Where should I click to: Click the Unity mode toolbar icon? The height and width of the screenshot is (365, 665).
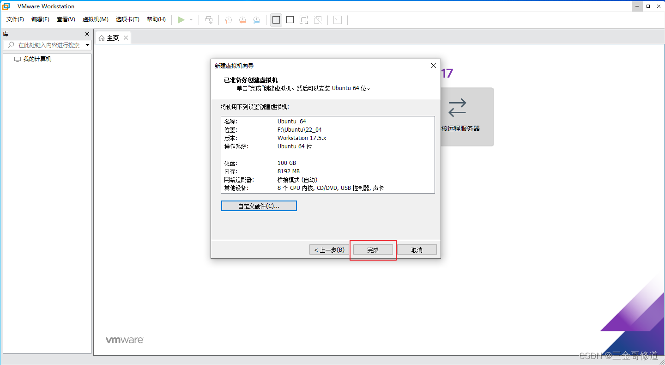(318, 20)
